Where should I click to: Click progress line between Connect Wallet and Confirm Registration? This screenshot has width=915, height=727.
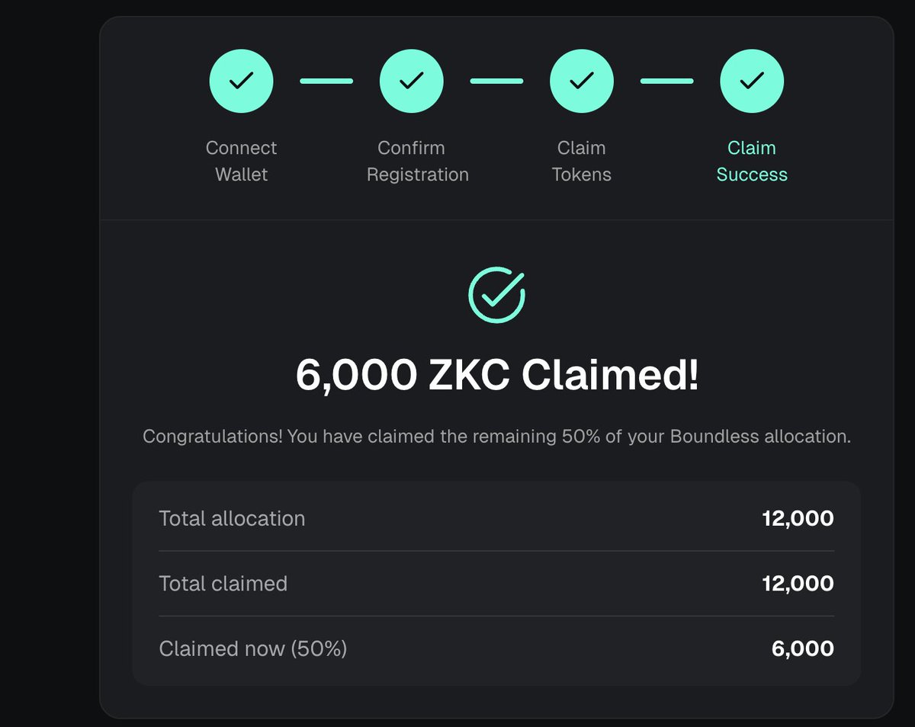(326, 81)
